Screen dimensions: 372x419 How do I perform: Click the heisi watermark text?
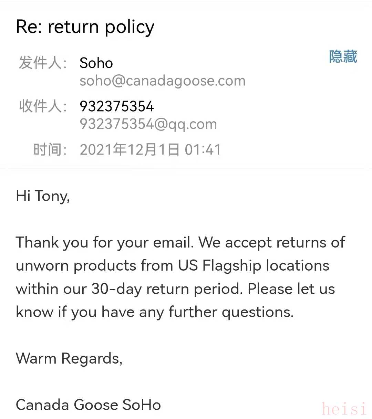[344, 409]
